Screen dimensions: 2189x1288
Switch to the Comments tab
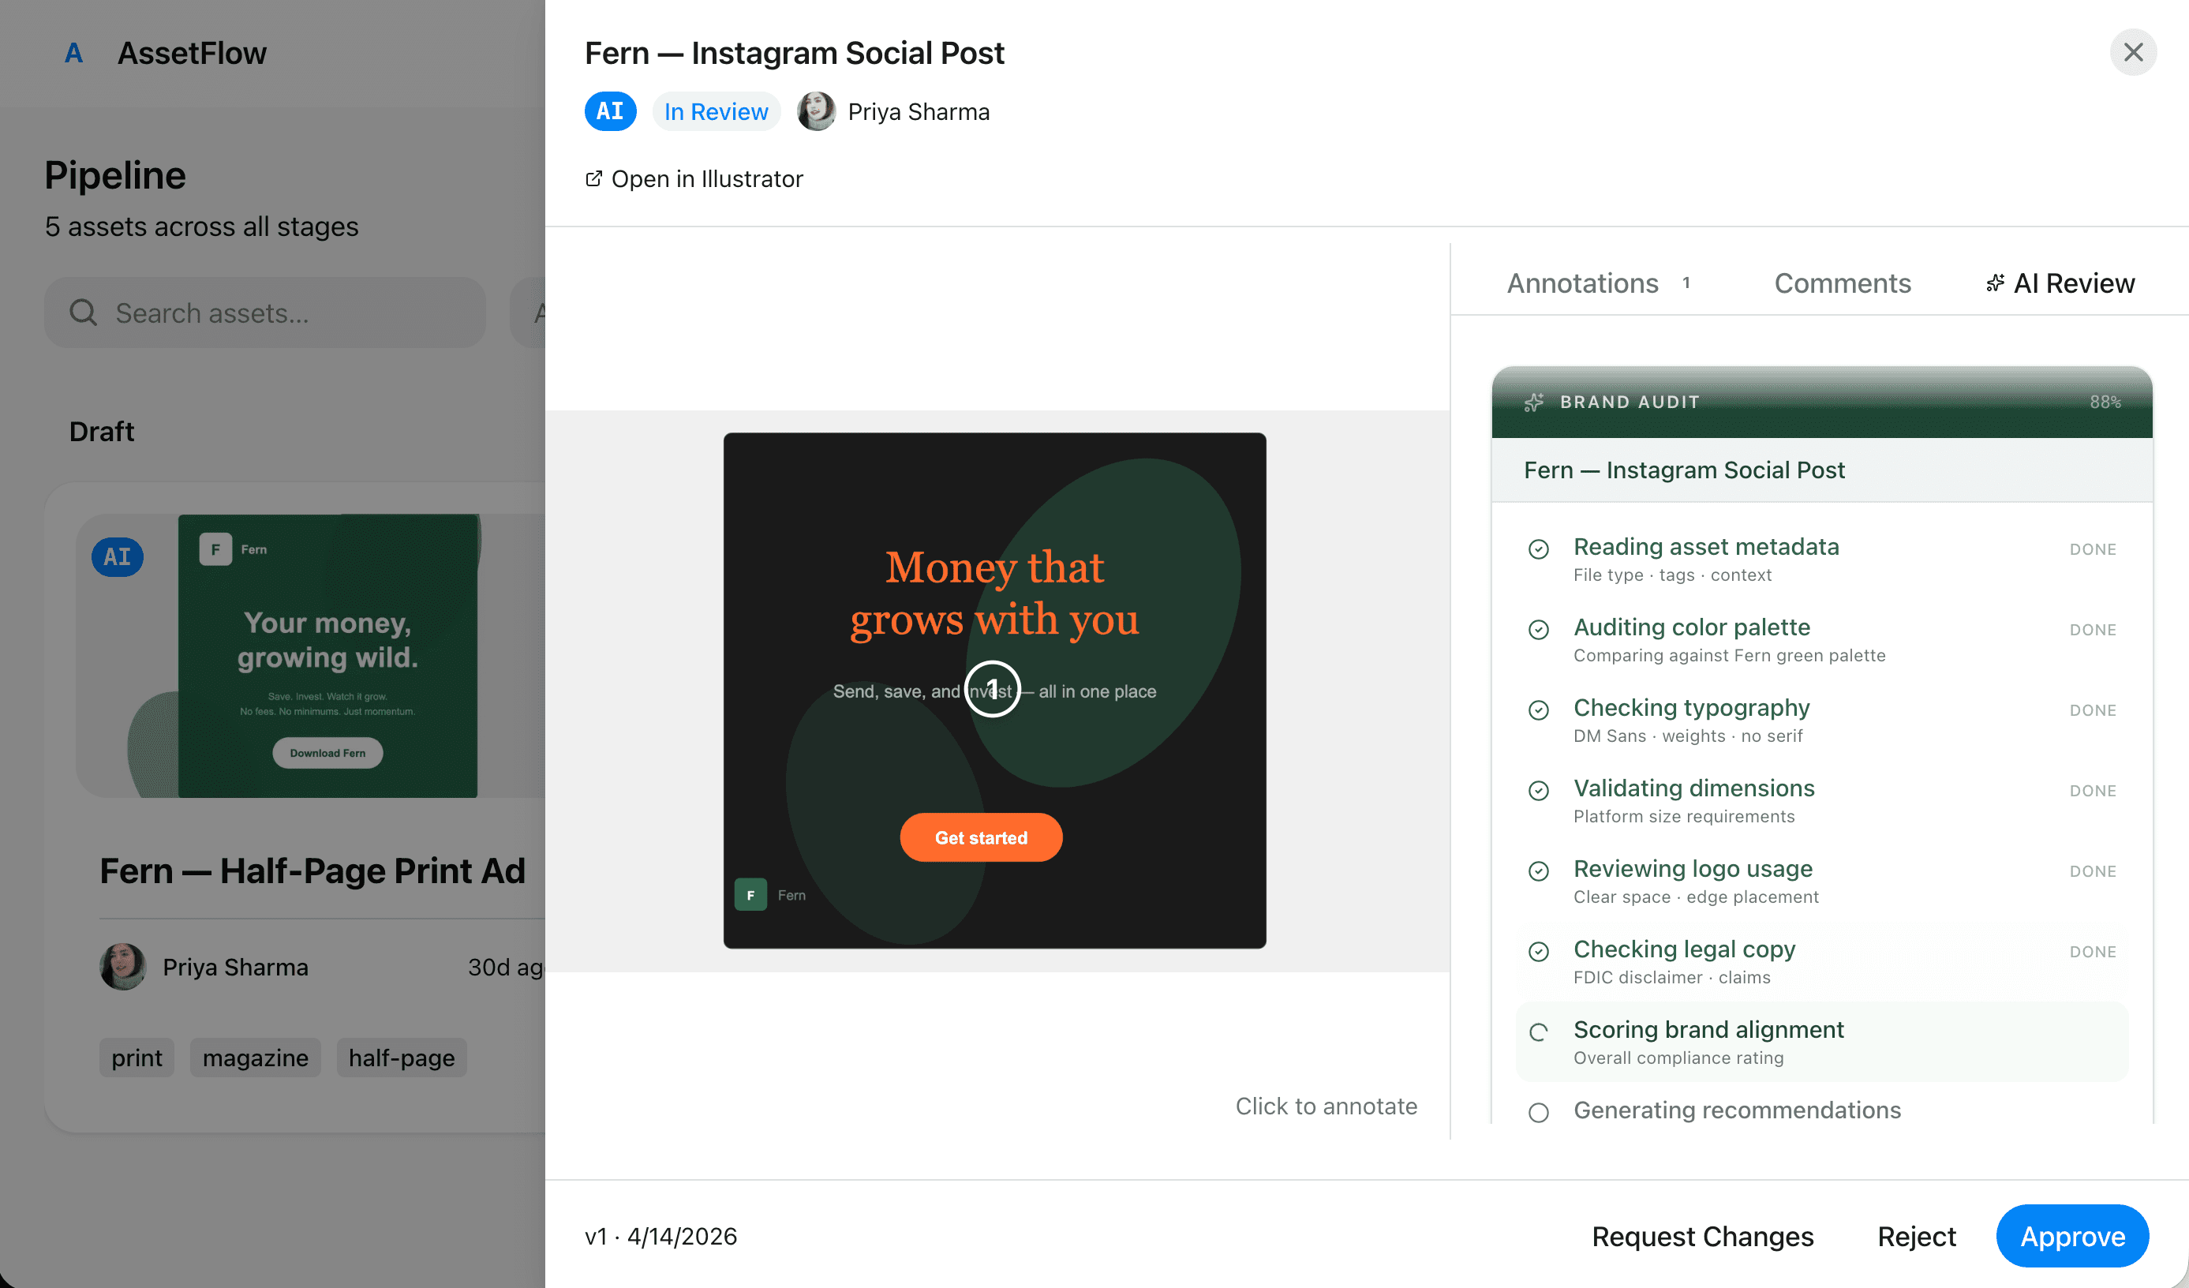tap(1843, 283)
